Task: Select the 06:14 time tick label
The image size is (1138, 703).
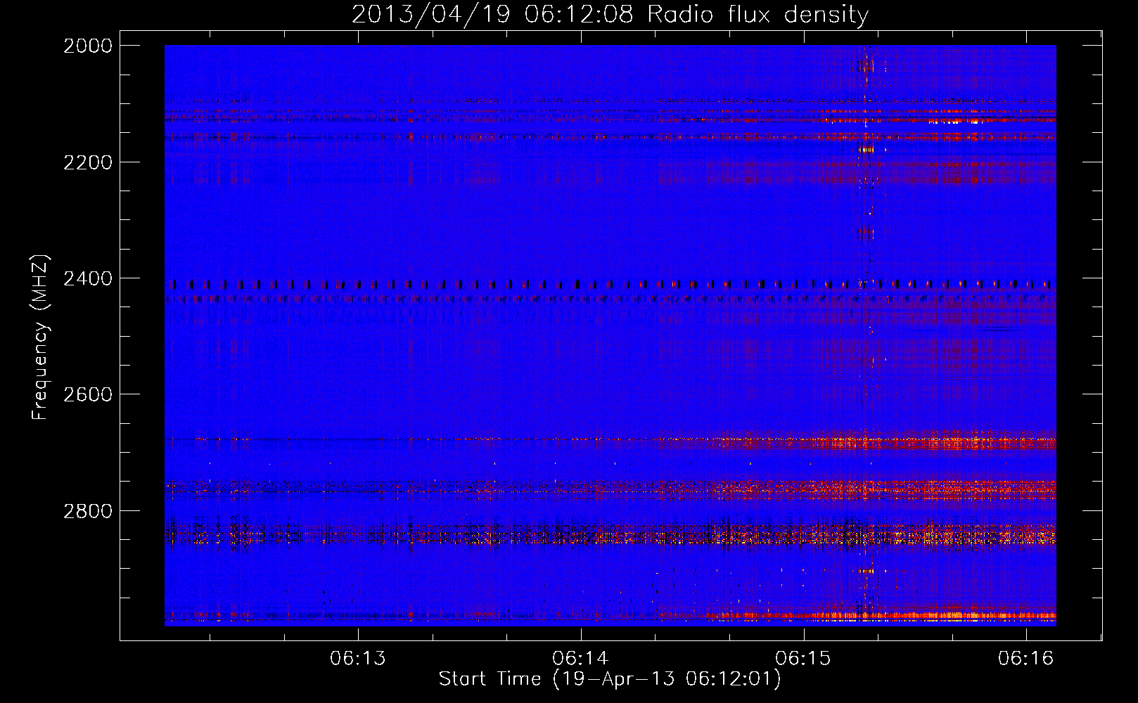Action: pos(580,658)
